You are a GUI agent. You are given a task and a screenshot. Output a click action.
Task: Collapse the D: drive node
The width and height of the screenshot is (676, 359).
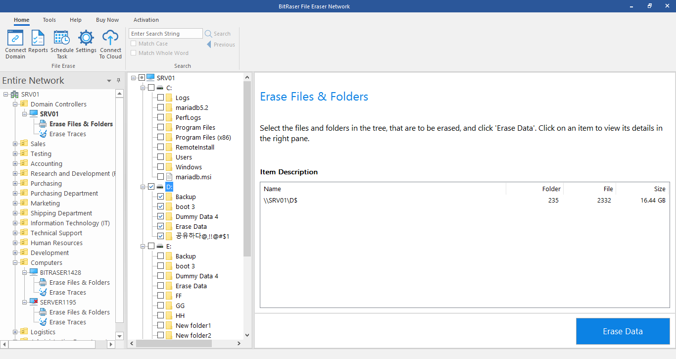[143, 187]
